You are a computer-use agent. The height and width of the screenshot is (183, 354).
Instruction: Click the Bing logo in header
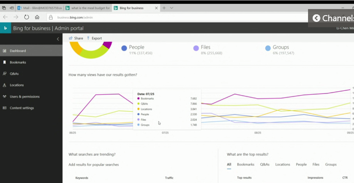coord(5,28)
